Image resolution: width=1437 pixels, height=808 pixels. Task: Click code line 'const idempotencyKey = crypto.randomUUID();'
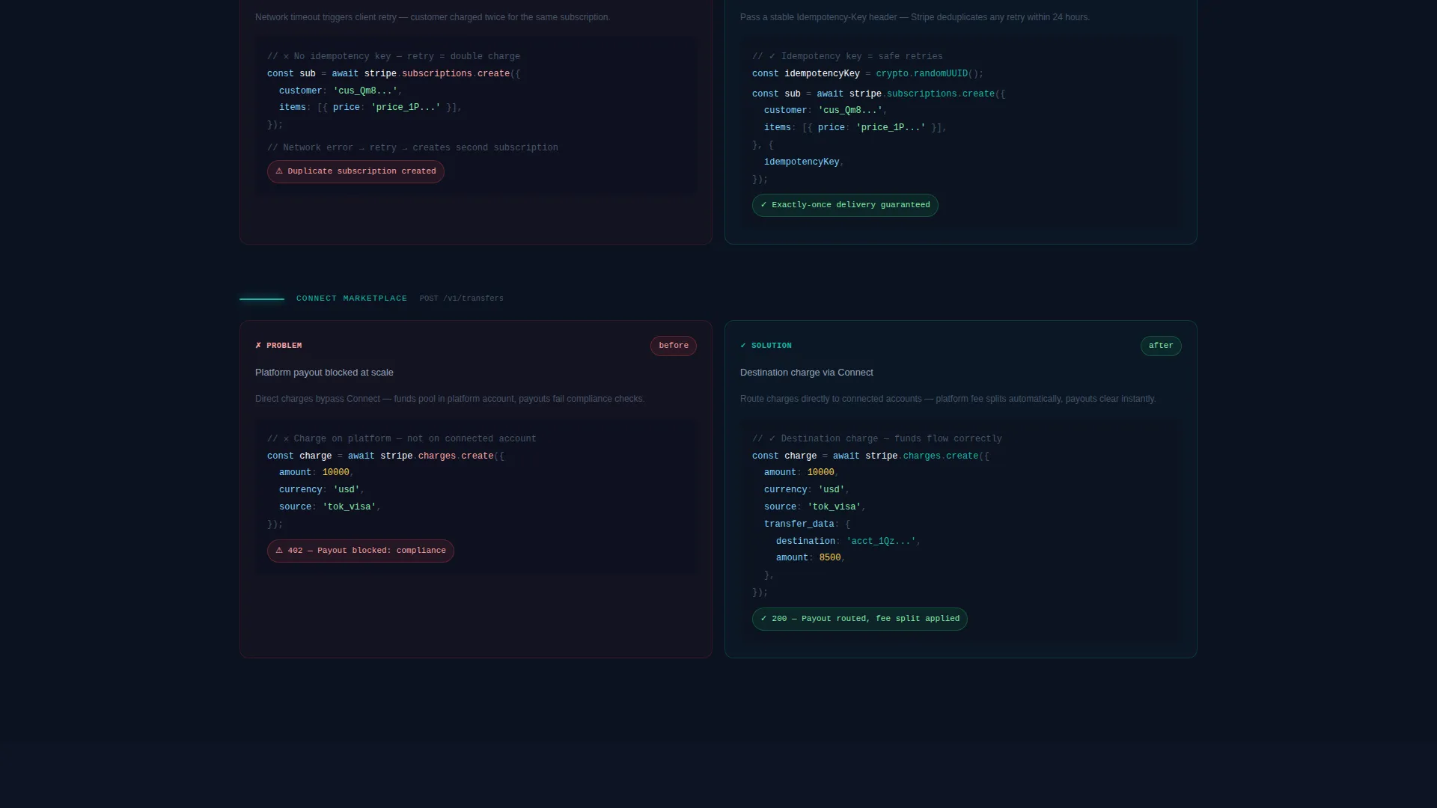(x=868, y=74)
